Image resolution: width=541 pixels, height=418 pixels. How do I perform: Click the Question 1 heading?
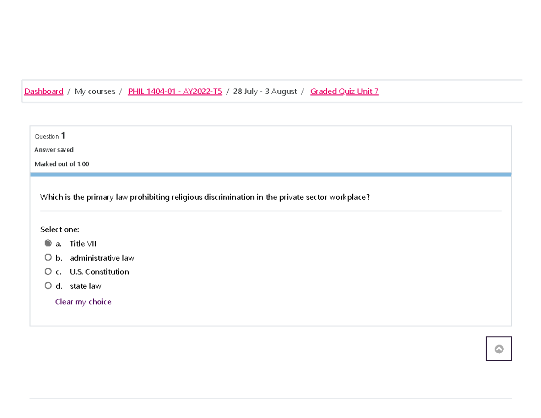coord(50,136)
